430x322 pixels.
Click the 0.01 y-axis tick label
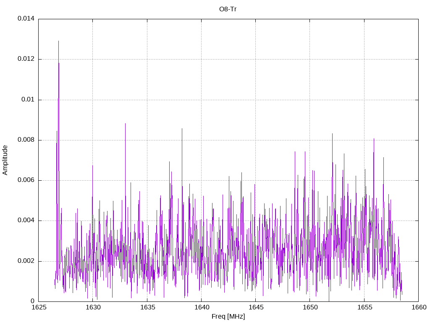[x=27, y=100]
